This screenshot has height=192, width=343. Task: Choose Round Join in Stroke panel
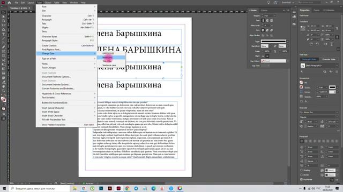267,30
